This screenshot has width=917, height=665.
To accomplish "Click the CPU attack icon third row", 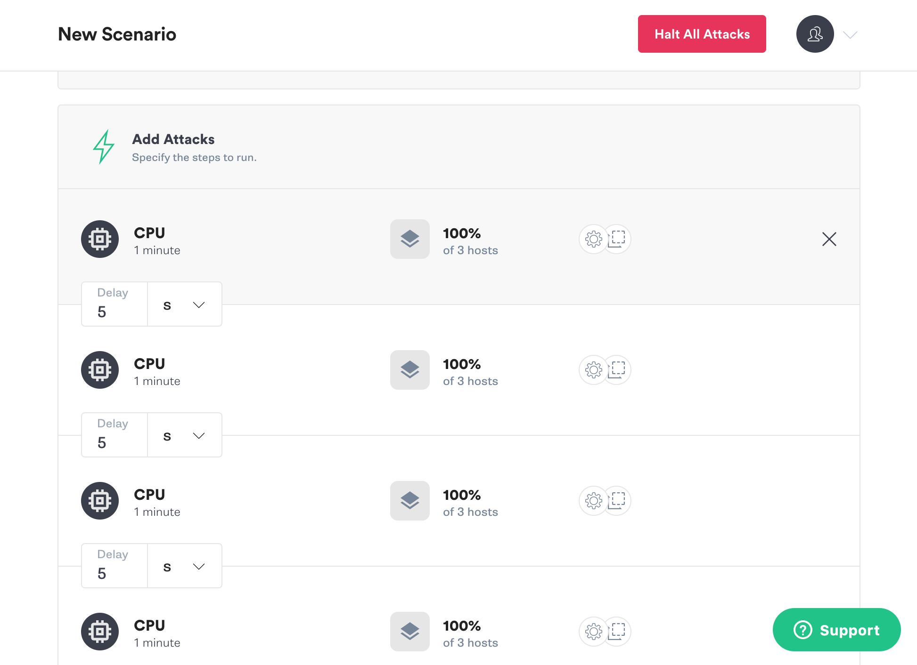I will [x=100, y=501].
